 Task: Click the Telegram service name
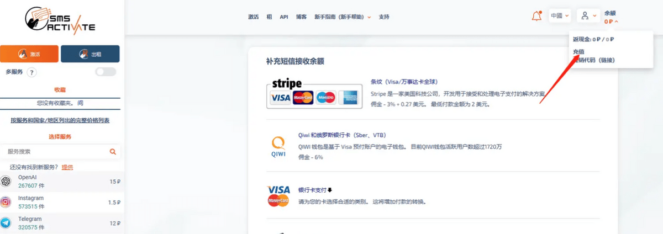pos(30,219)
